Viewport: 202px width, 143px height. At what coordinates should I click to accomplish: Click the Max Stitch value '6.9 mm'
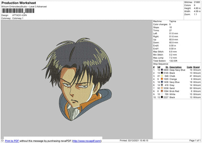tap(173, 52)
